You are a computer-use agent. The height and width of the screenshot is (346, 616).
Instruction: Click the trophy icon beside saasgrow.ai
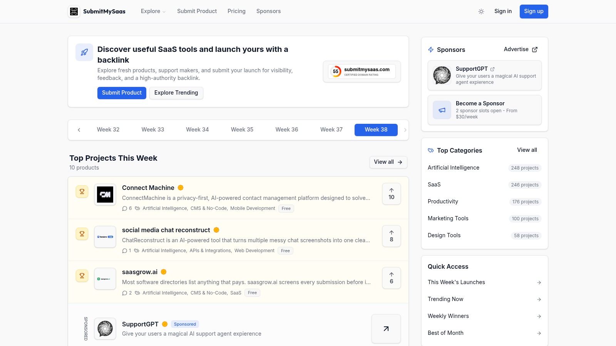tap(82, 276)
